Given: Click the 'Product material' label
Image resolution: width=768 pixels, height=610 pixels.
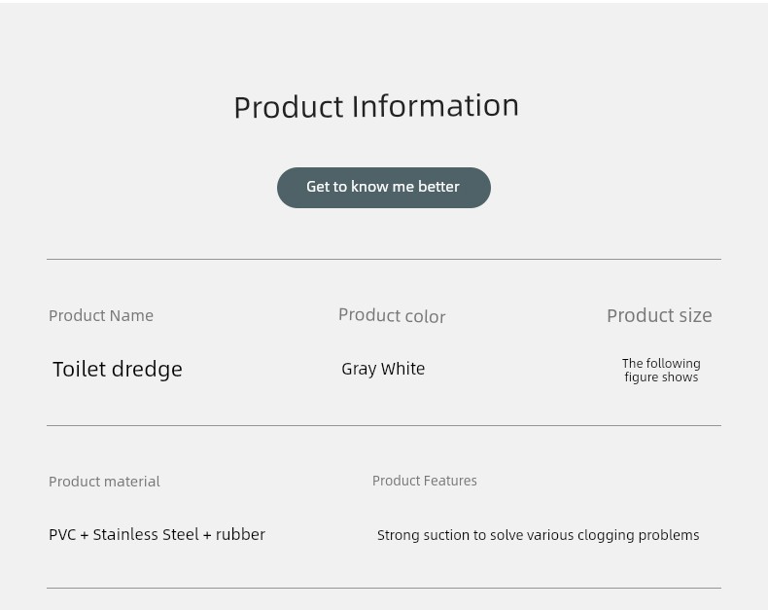Looking at the screenshot, I should [x=104, y=482].
